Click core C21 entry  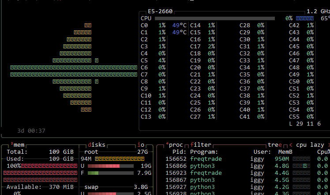(202, 75)
